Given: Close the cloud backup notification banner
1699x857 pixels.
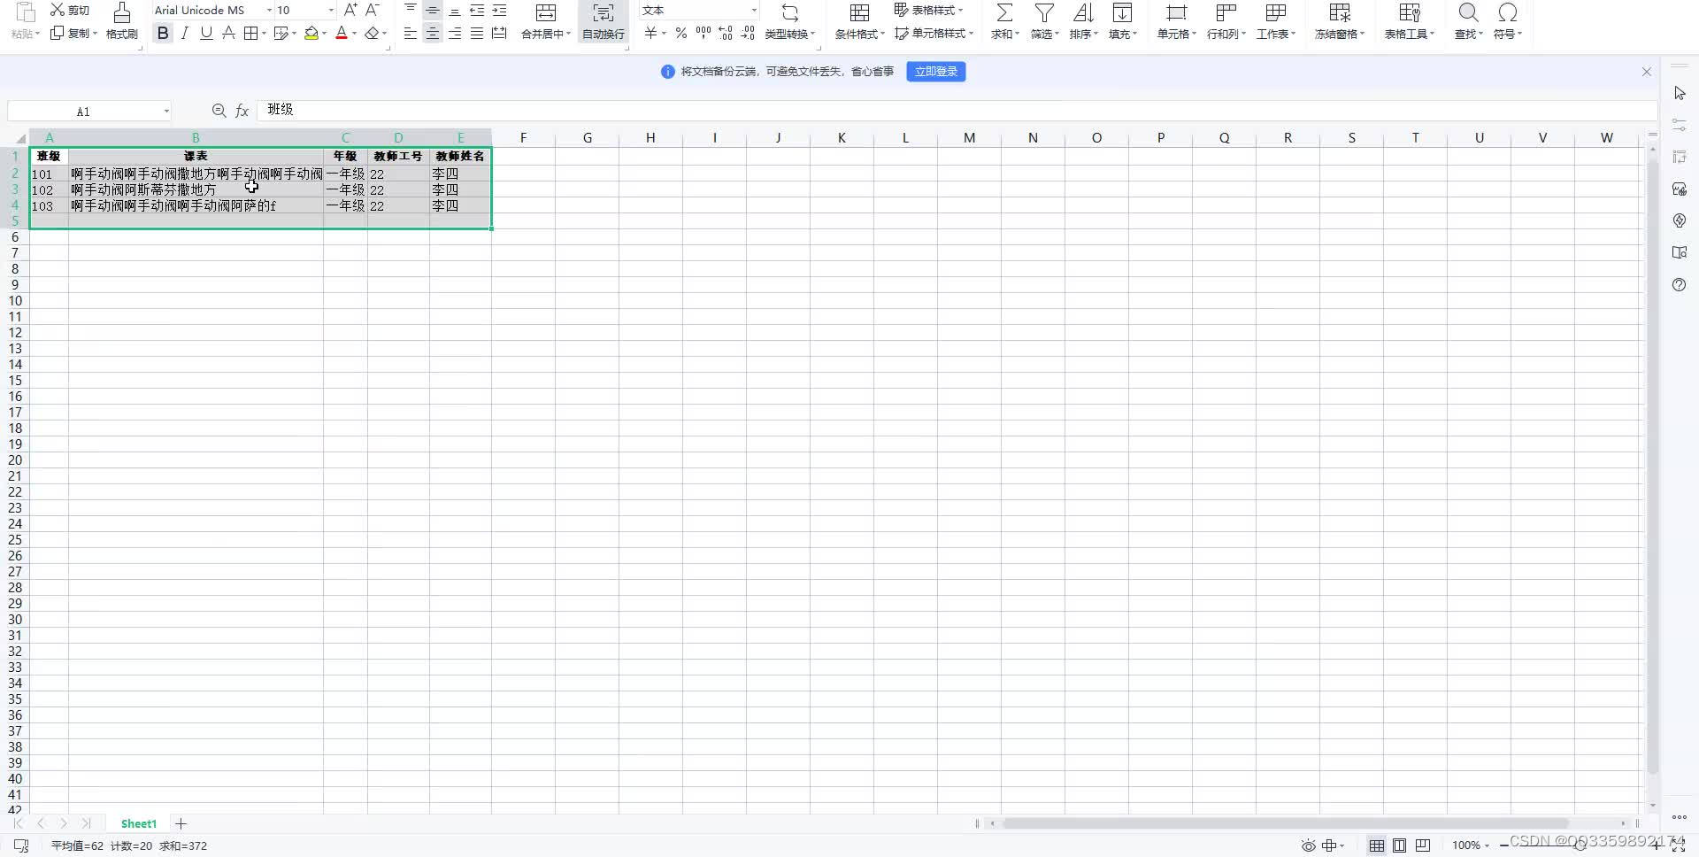Looking at the screenshot, I should pos(1646,72).
